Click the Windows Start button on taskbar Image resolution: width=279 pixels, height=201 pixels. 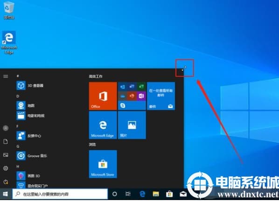pyautogui.click(x=6, y=194)
